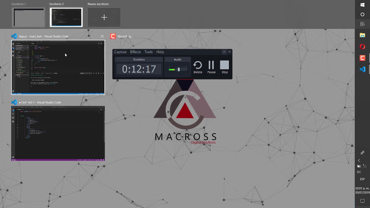Screen dimensions: 370x208
Task: Open the Tools menu in recorder
Action: click(x=149, y=52)
